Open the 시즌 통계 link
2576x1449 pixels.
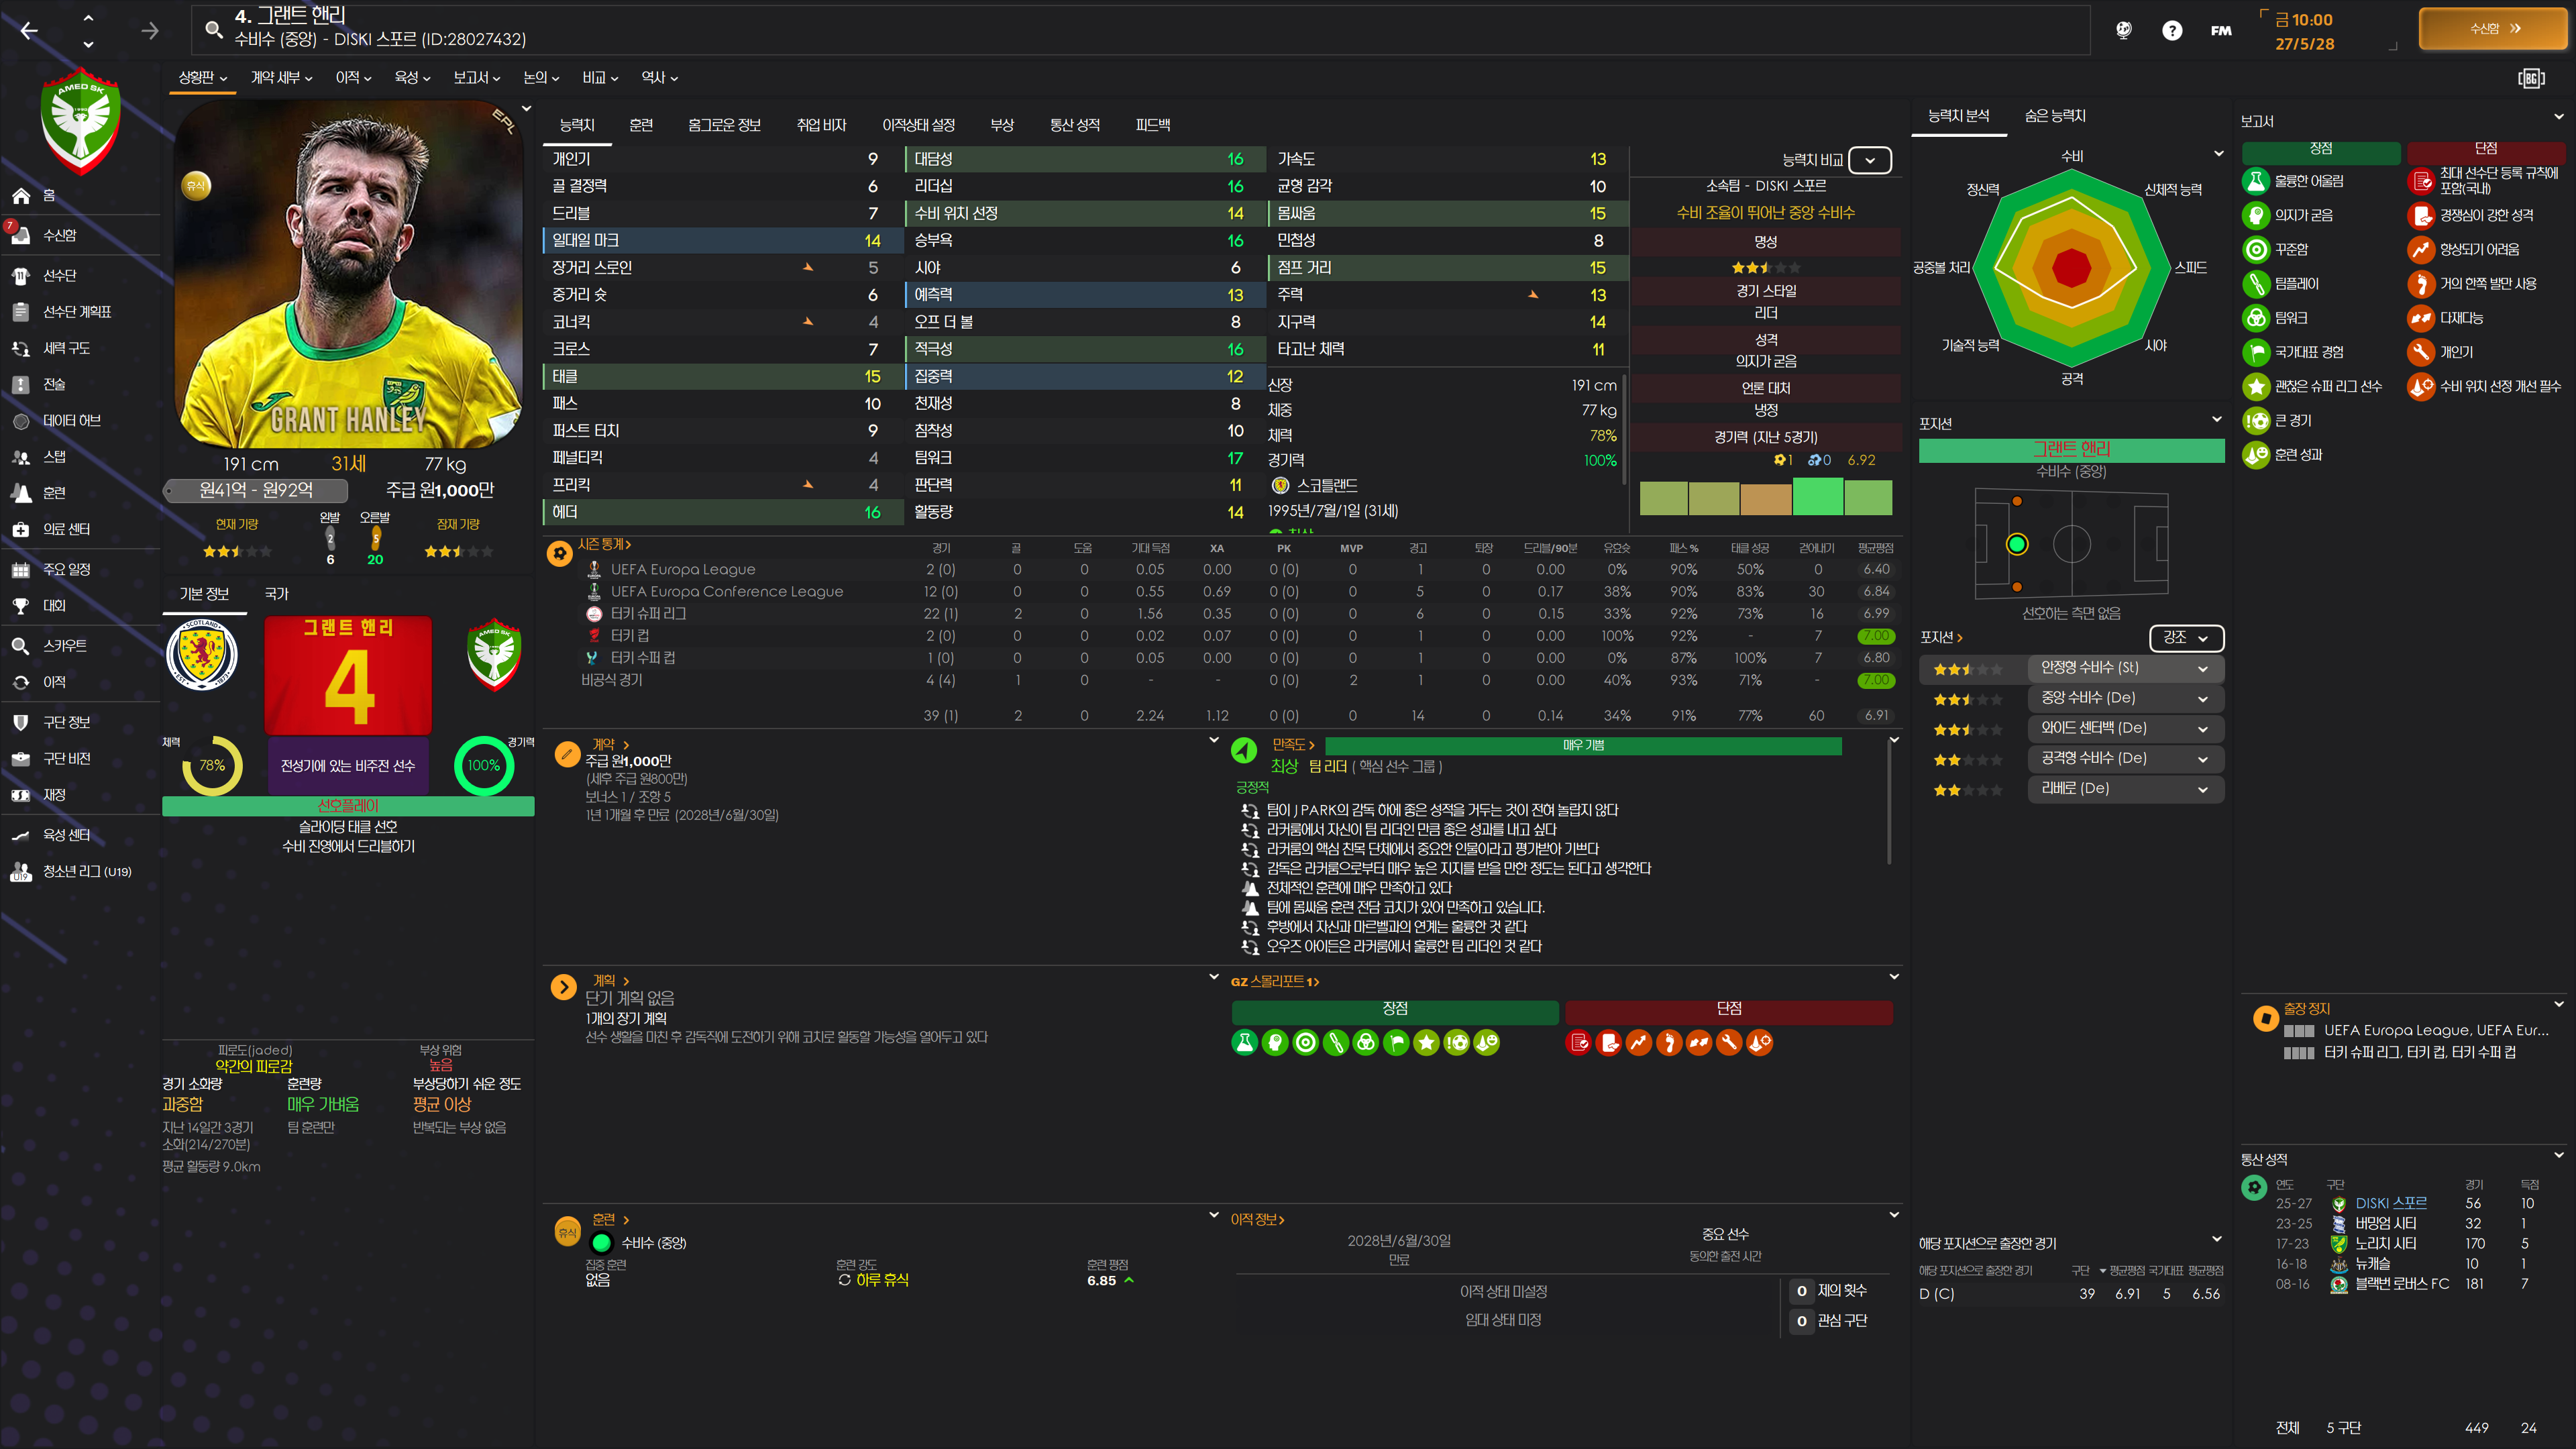click(603, 545)
